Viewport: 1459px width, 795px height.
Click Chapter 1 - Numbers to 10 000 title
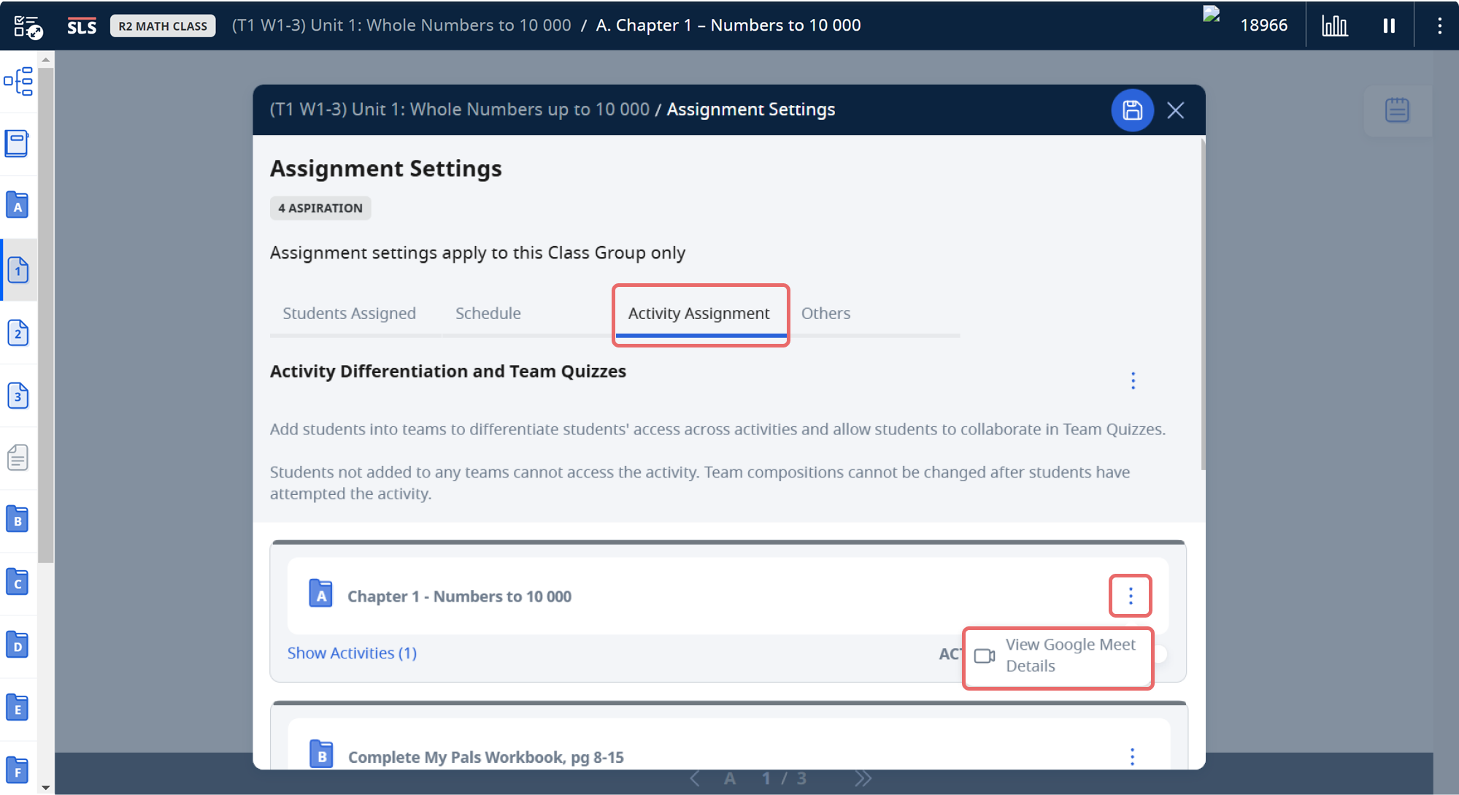pyautogui.click(x=459, y=596)
